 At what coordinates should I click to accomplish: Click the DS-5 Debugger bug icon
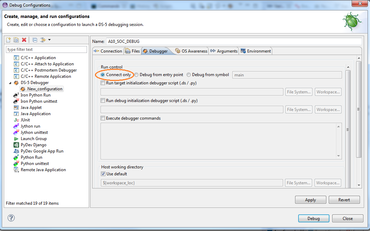click(x=16, y=83)
